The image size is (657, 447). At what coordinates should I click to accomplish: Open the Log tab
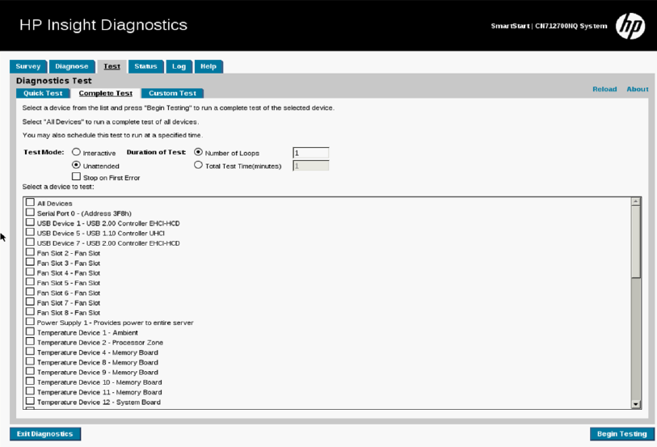click(179, 66)
